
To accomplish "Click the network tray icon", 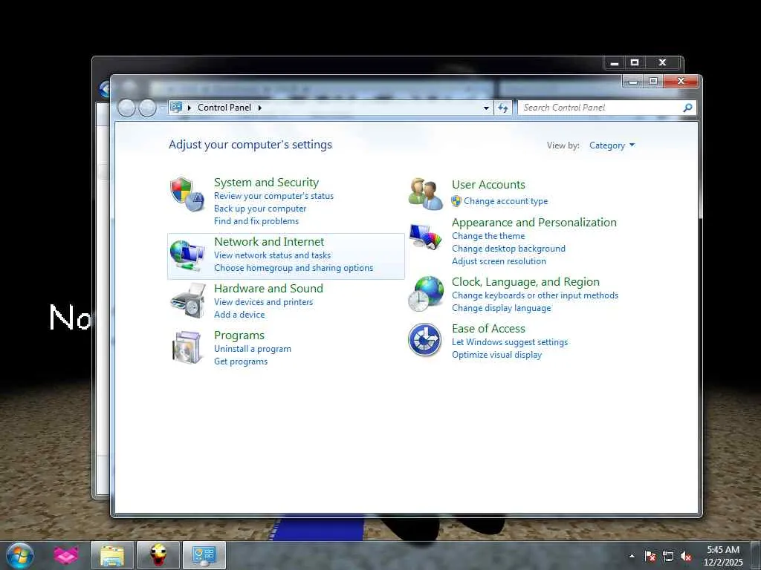I will click(668, 556).
